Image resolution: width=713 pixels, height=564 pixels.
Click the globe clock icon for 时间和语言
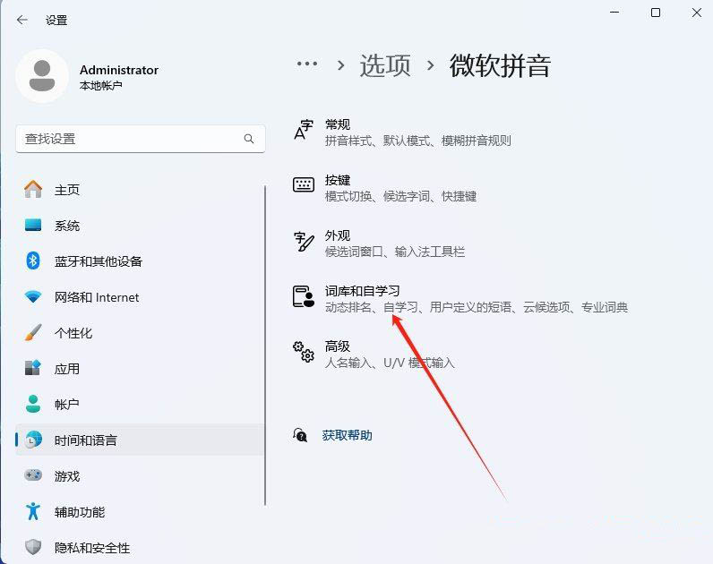click(33, 440)
